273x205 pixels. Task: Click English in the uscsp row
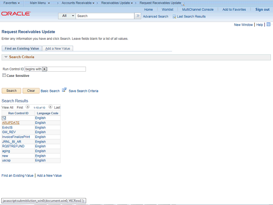pos(41,161)
